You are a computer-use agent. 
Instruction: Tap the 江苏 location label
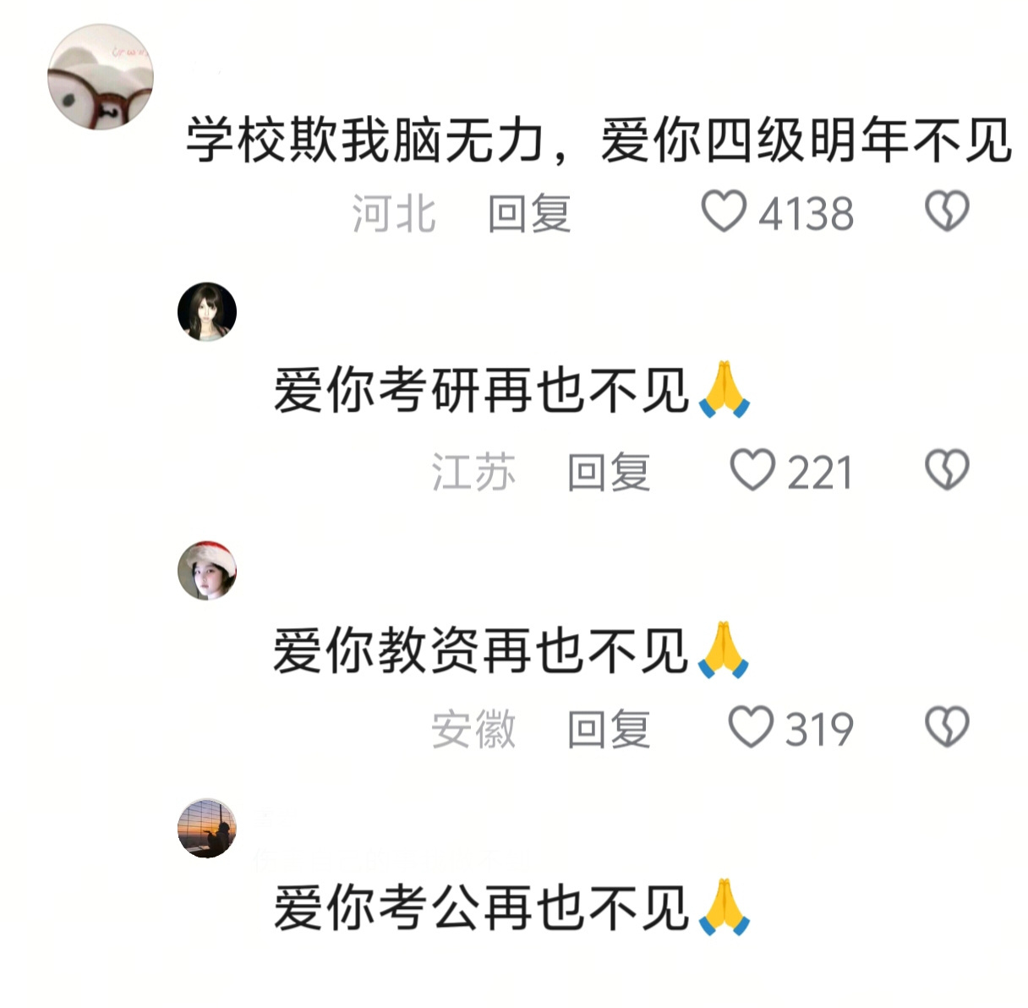coord(473,472)
